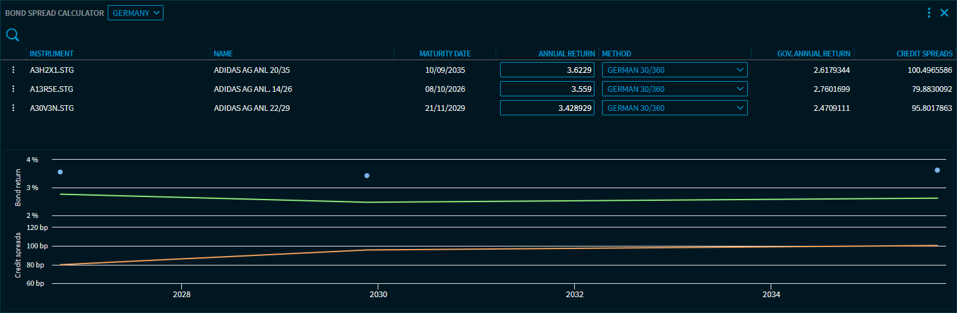Viewport: 957px width, 313px height.
Task: Open row menu for A3H2X1.STG
Action: click(x=13, y=70)
